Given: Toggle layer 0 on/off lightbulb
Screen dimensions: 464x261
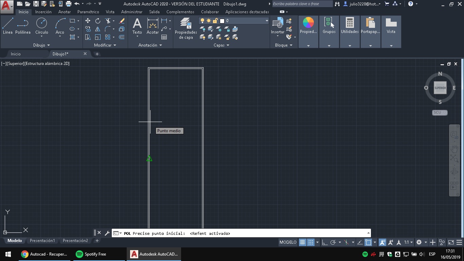Looking at the screenshot, I should 202,21.
